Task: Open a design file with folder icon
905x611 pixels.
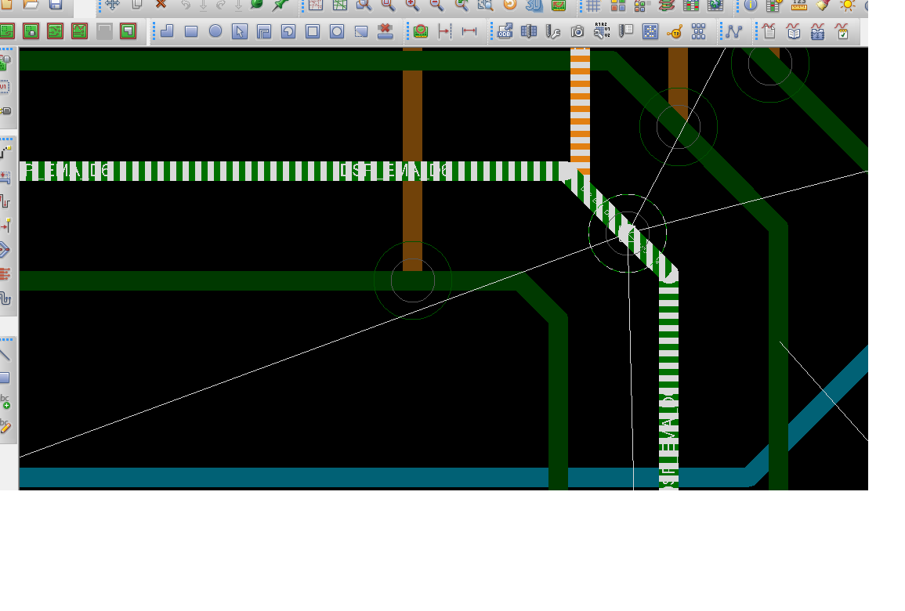Action: coord(31,5)
